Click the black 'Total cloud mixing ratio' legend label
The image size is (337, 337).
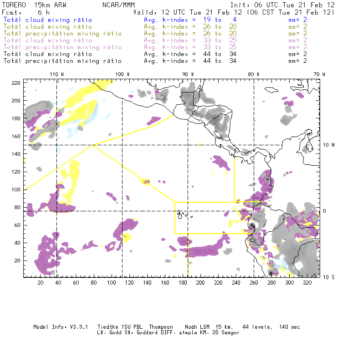pyautogui.click(x=48, y=54)
